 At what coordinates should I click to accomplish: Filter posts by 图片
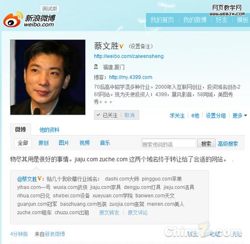point(64,143)
